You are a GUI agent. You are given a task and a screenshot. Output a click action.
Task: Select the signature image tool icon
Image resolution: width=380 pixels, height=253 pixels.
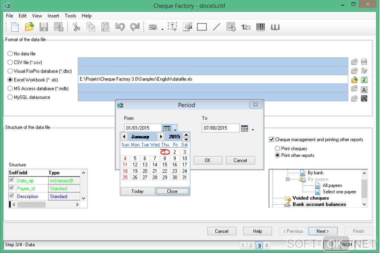point(187,27)
